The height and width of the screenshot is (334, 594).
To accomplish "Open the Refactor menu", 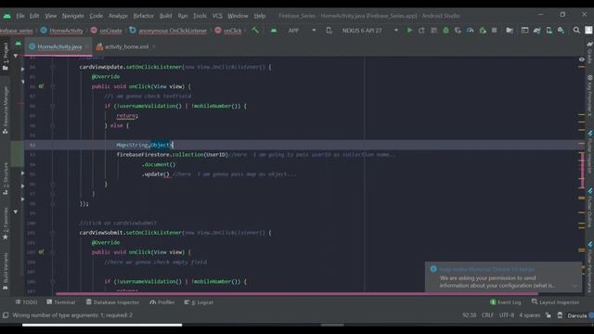I will [x=144, y=16].
